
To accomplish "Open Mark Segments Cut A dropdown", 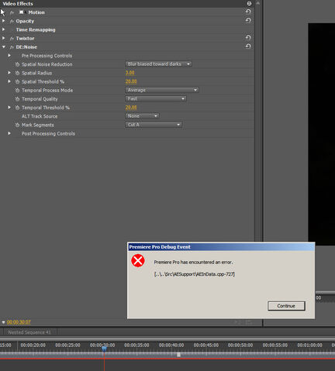I will click(154, 125).
